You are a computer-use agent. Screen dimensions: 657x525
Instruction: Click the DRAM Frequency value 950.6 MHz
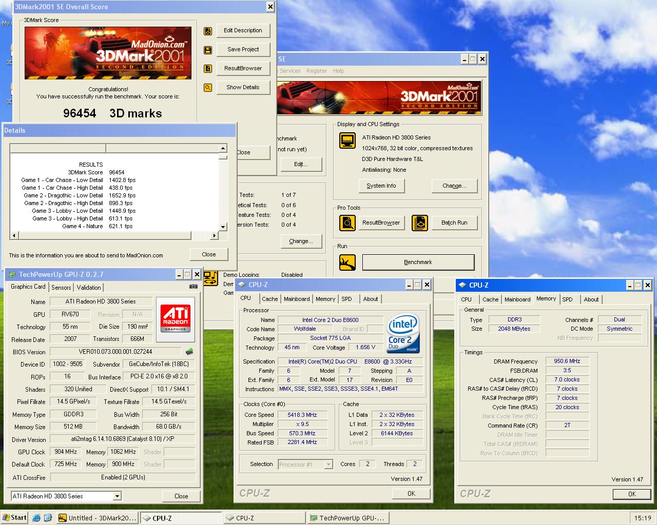click(567, 361)
